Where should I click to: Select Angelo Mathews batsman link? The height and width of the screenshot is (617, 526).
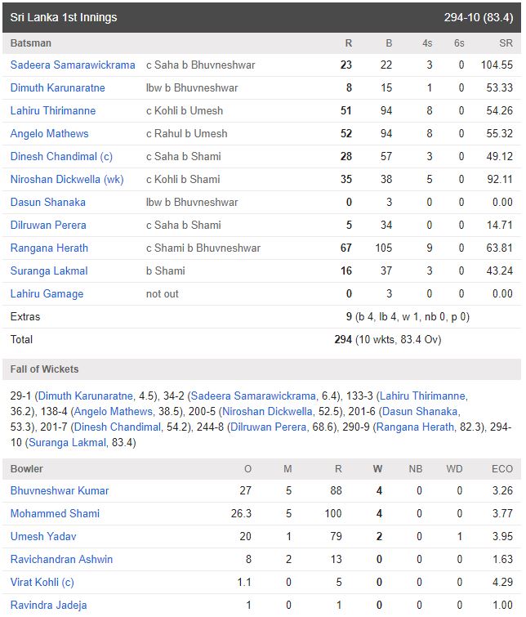point(50,134)
